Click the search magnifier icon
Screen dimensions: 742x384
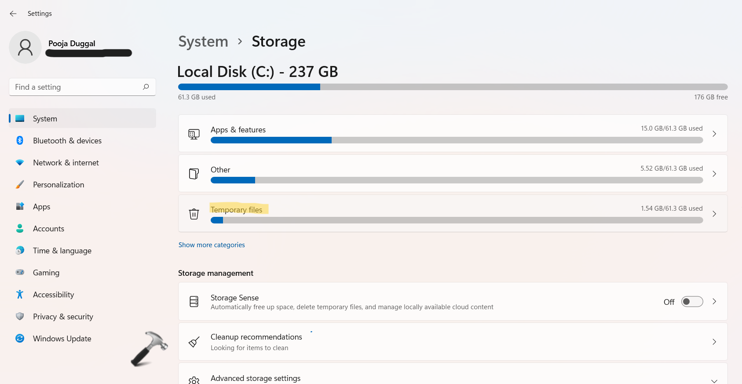146,87
